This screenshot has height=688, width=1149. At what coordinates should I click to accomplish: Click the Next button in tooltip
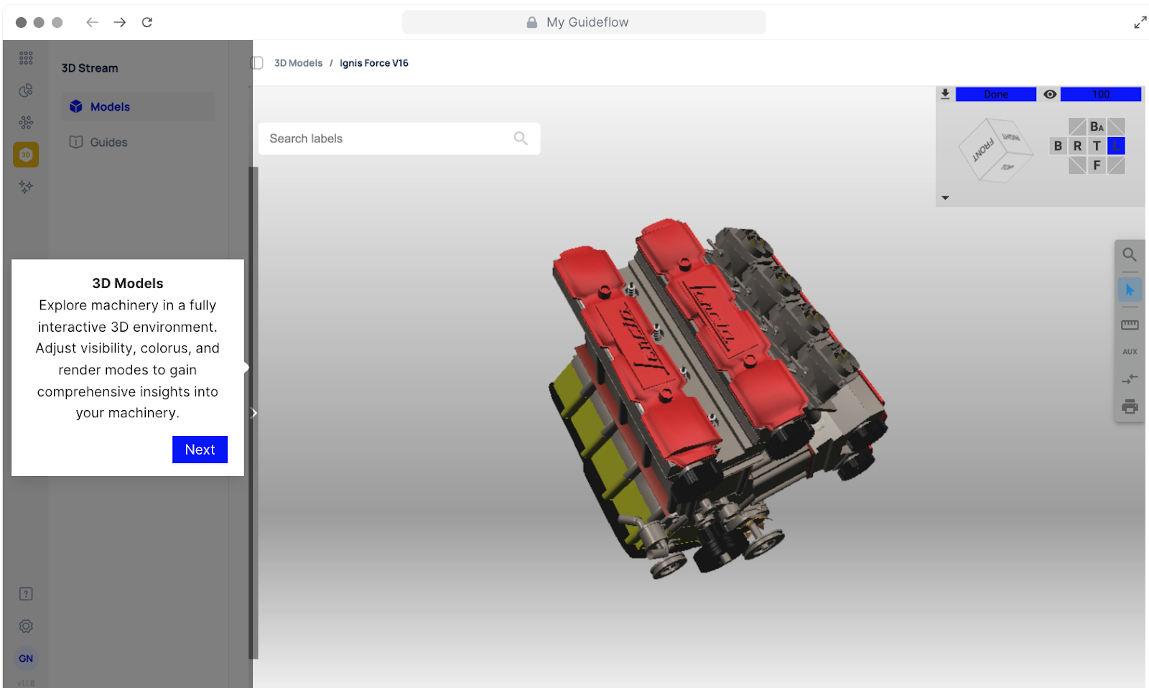200,450
